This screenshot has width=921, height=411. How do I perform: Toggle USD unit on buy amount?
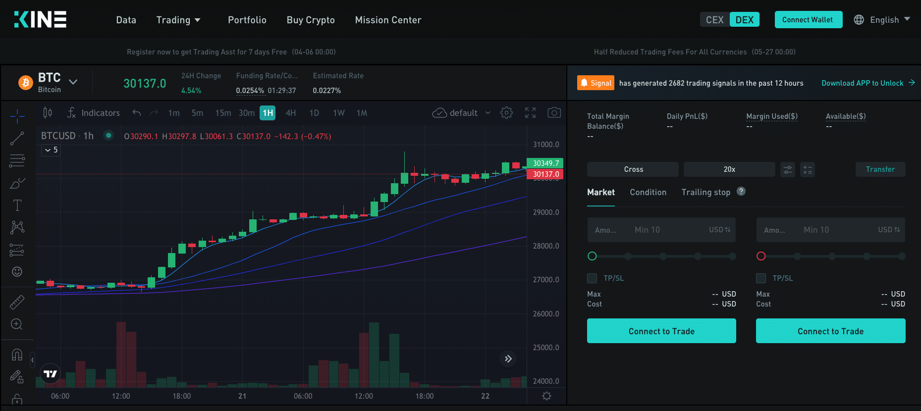(x=720, y=230)
